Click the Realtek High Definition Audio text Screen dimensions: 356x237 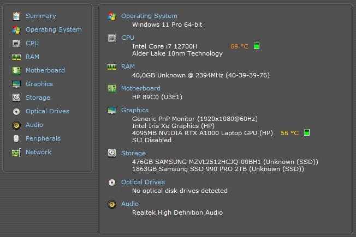coord(177,212)
